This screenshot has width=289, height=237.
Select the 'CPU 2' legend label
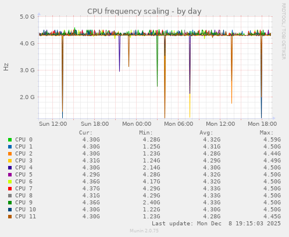[24, 154]
